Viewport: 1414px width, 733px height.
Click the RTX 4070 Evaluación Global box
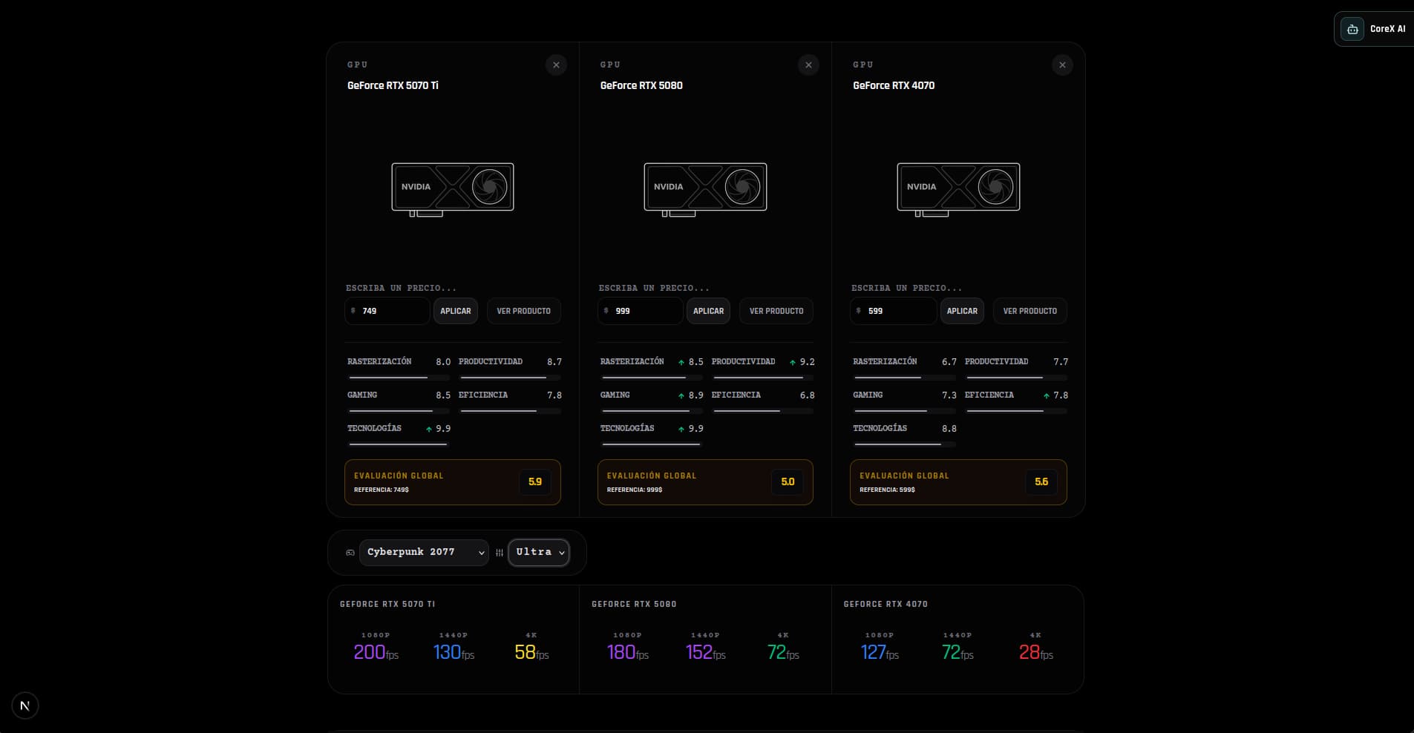pyautogui.click(x=958, y=482)
